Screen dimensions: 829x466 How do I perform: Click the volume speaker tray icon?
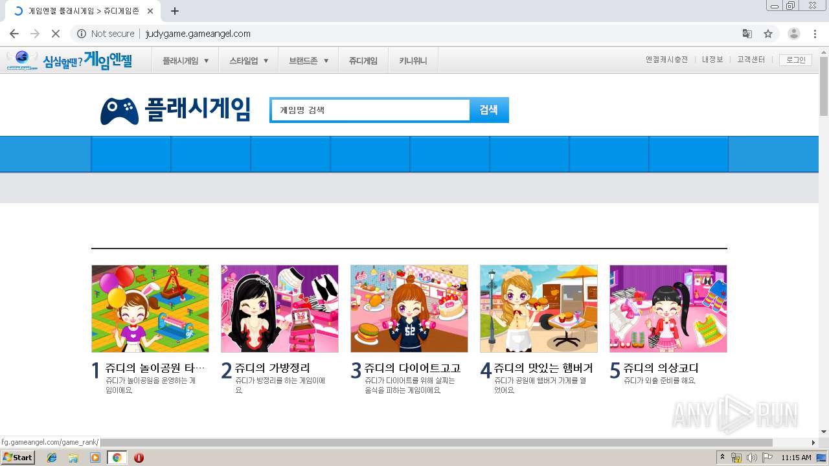pos(752,458)
